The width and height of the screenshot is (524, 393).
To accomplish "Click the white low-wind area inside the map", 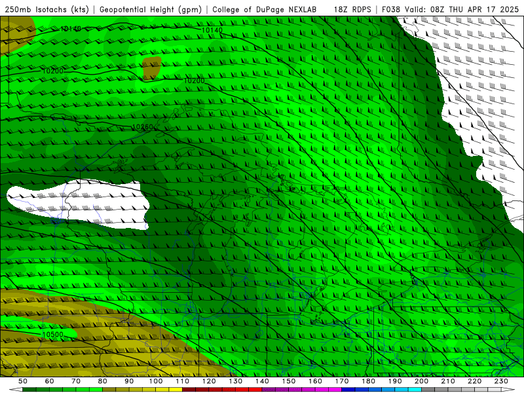I will pyautogui.click(x=79, y=204).
